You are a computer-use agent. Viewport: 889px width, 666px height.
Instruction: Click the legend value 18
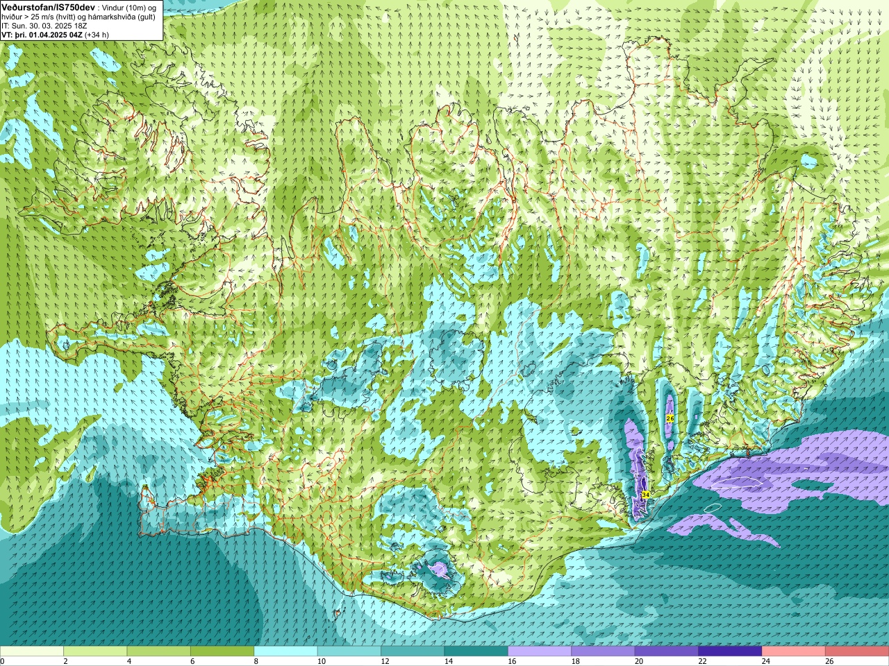point(575,661)
